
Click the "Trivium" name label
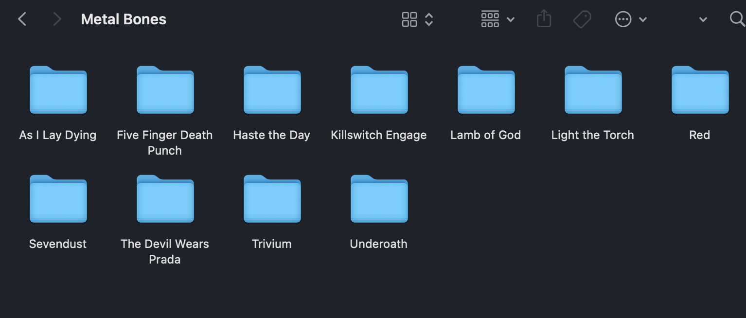click(x=272, y=244)
